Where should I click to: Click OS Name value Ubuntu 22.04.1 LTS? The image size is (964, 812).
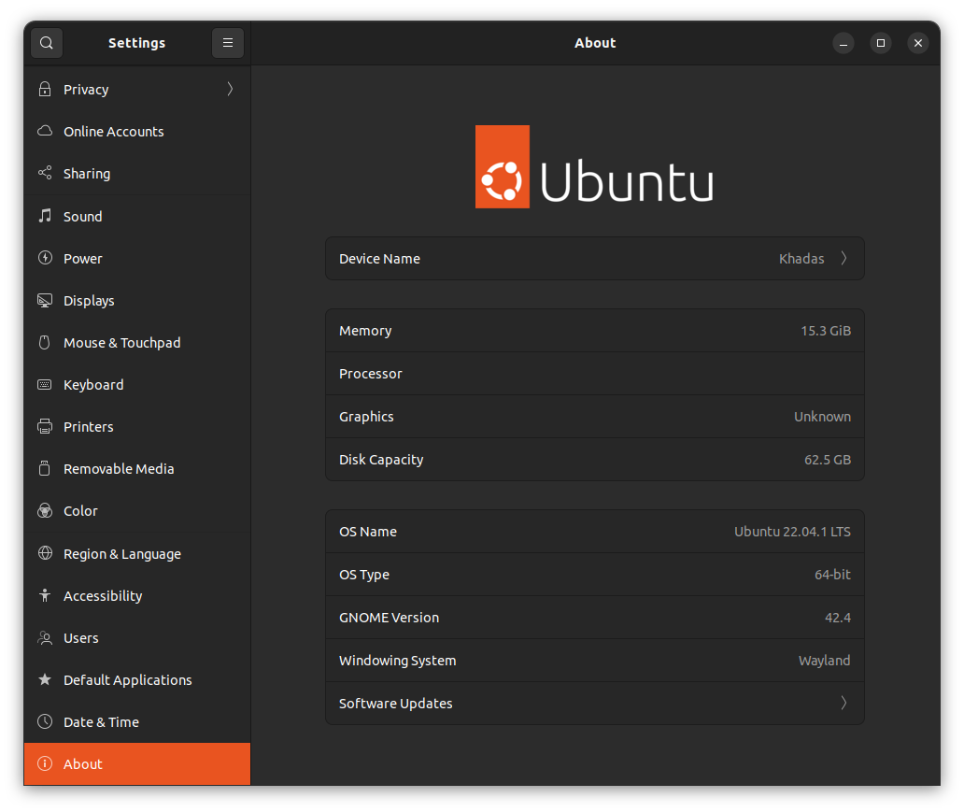tap(792, 532)
